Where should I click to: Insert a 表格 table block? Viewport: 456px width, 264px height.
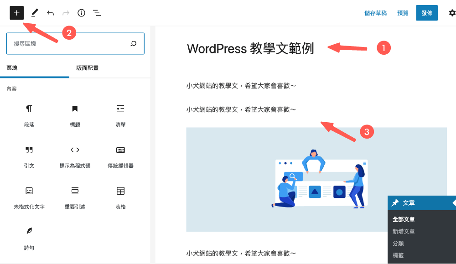(x=120, y=198)
